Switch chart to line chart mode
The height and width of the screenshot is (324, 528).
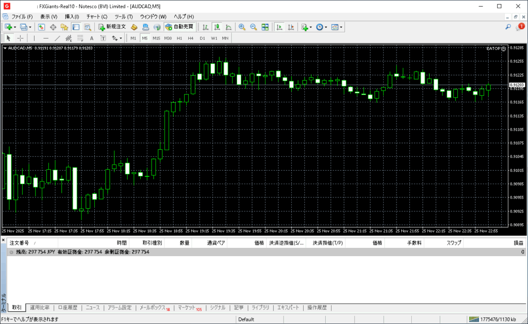point(228,27)
